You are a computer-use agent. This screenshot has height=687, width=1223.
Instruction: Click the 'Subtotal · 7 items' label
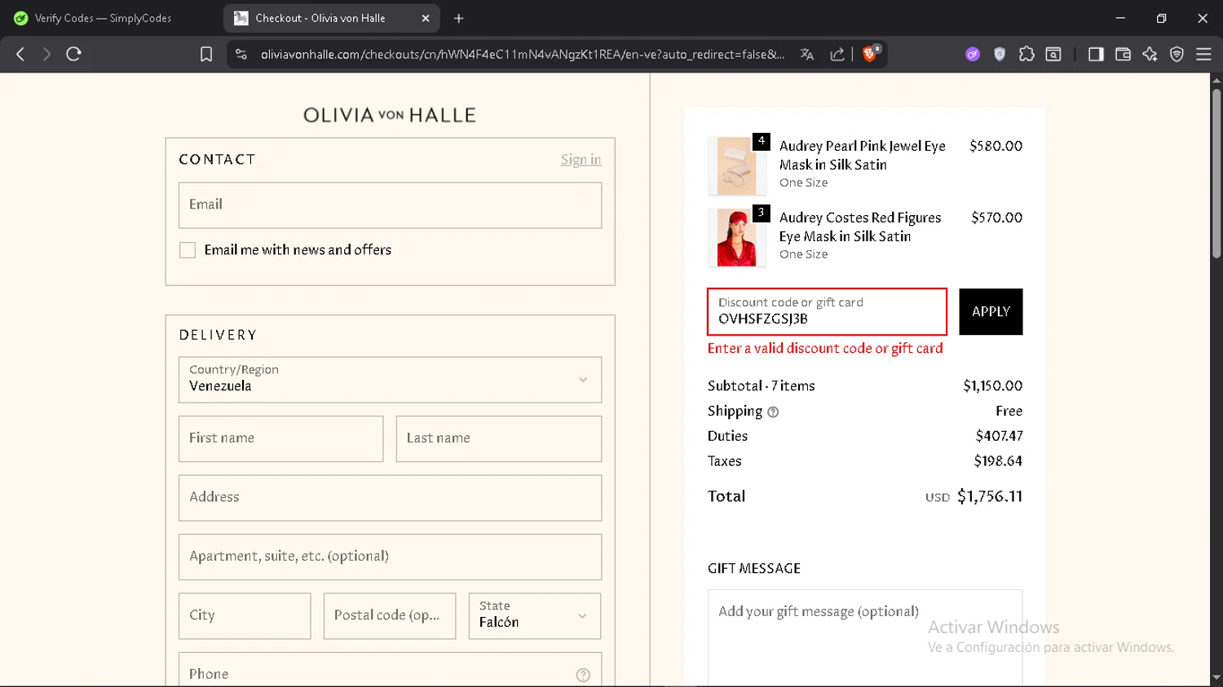pos(762,386)
